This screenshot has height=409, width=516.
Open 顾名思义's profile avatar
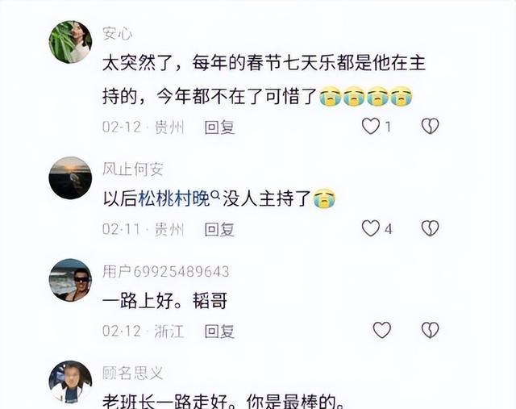coord(70,382)
